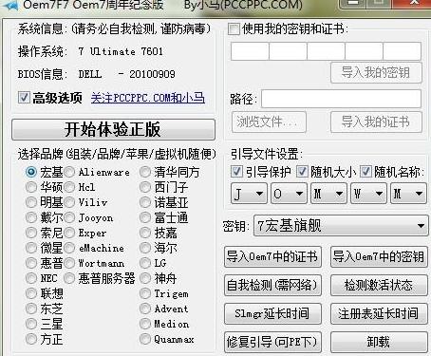
Task: Click the 导入我的证书 button
Action: tap(376, 122)
